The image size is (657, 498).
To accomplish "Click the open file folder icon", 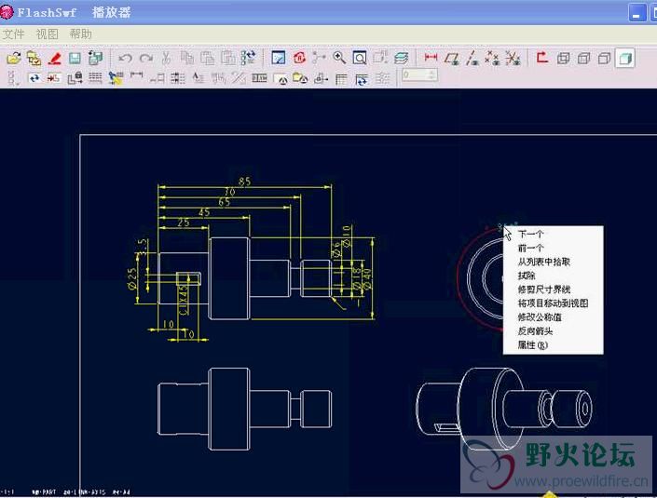I will tap(14, 58).
